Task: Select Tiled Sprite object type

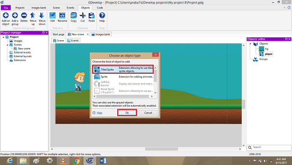Action: (123, 69)
